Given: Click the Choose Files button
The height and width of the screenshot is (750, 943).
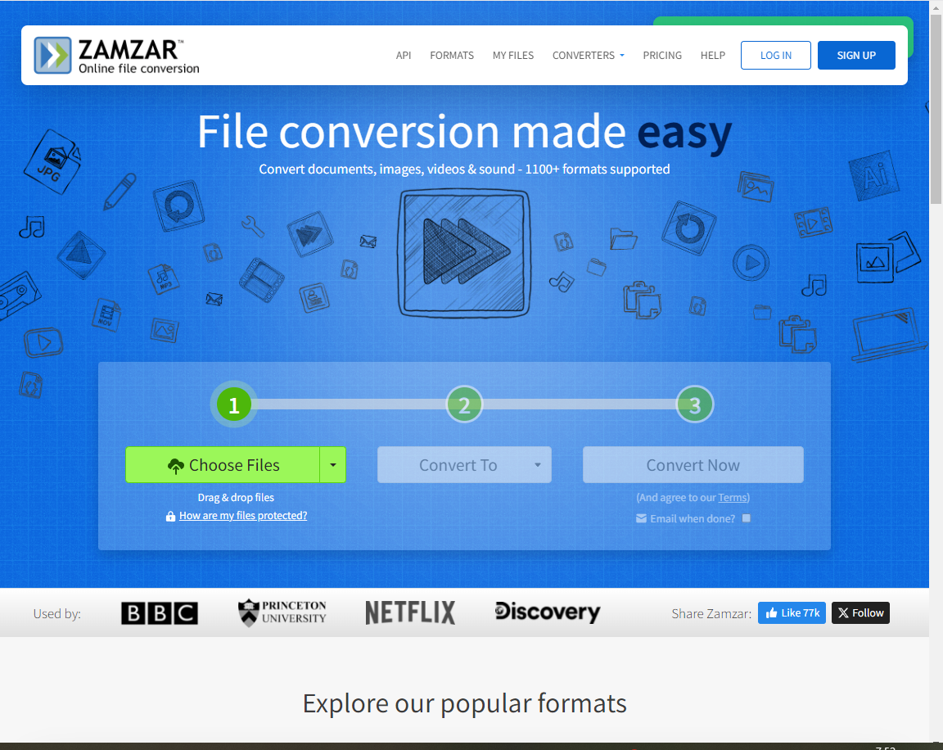Looking at the screenshot, I should tap(223, 465).
